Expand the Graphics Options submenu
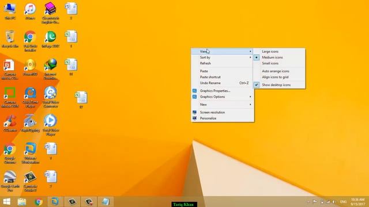The width and height of the screenshot is (369, 207). point(223,97)
